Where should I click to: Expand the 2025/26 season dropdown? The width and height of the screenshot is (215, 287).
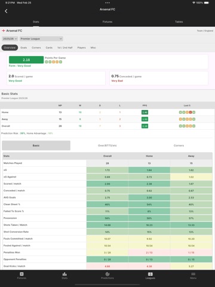click(x=10, y=39)
